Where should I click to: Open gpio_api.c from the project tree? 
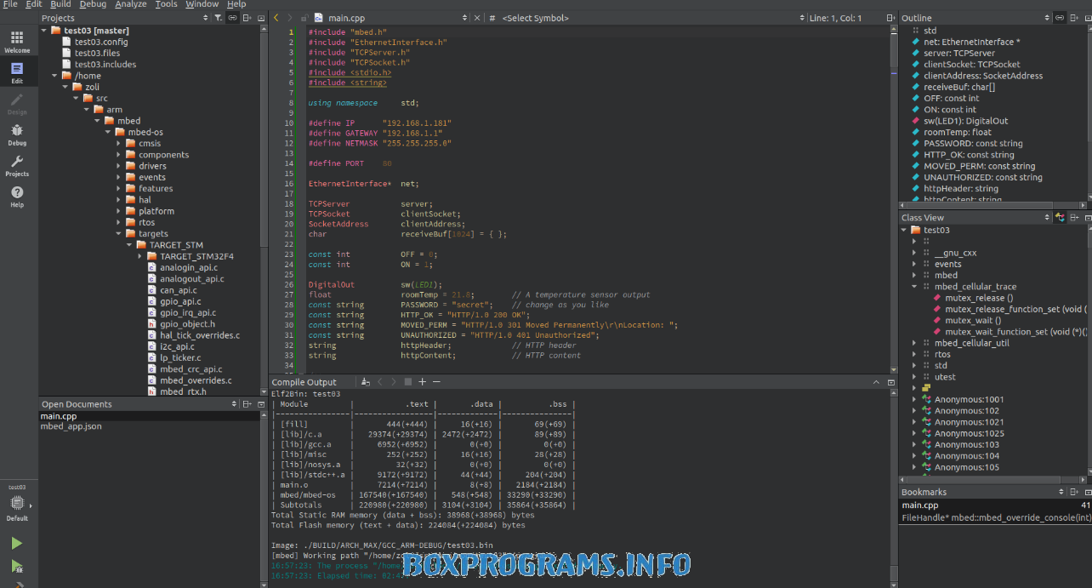point(180,301)
